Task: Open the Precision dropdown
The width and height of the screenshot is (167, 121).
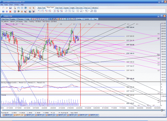Action: click(x=21, y=19)
